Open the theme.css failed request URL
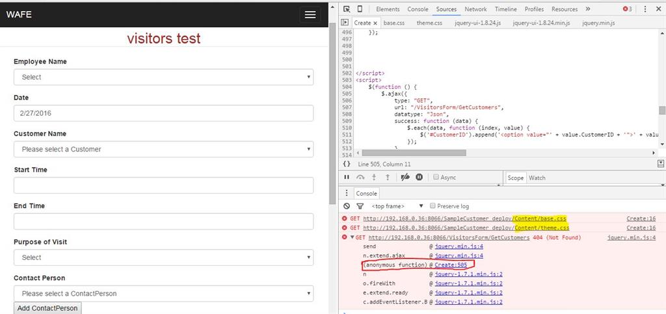Viewport: 666px width, 314px height. [x=466, y=228]
